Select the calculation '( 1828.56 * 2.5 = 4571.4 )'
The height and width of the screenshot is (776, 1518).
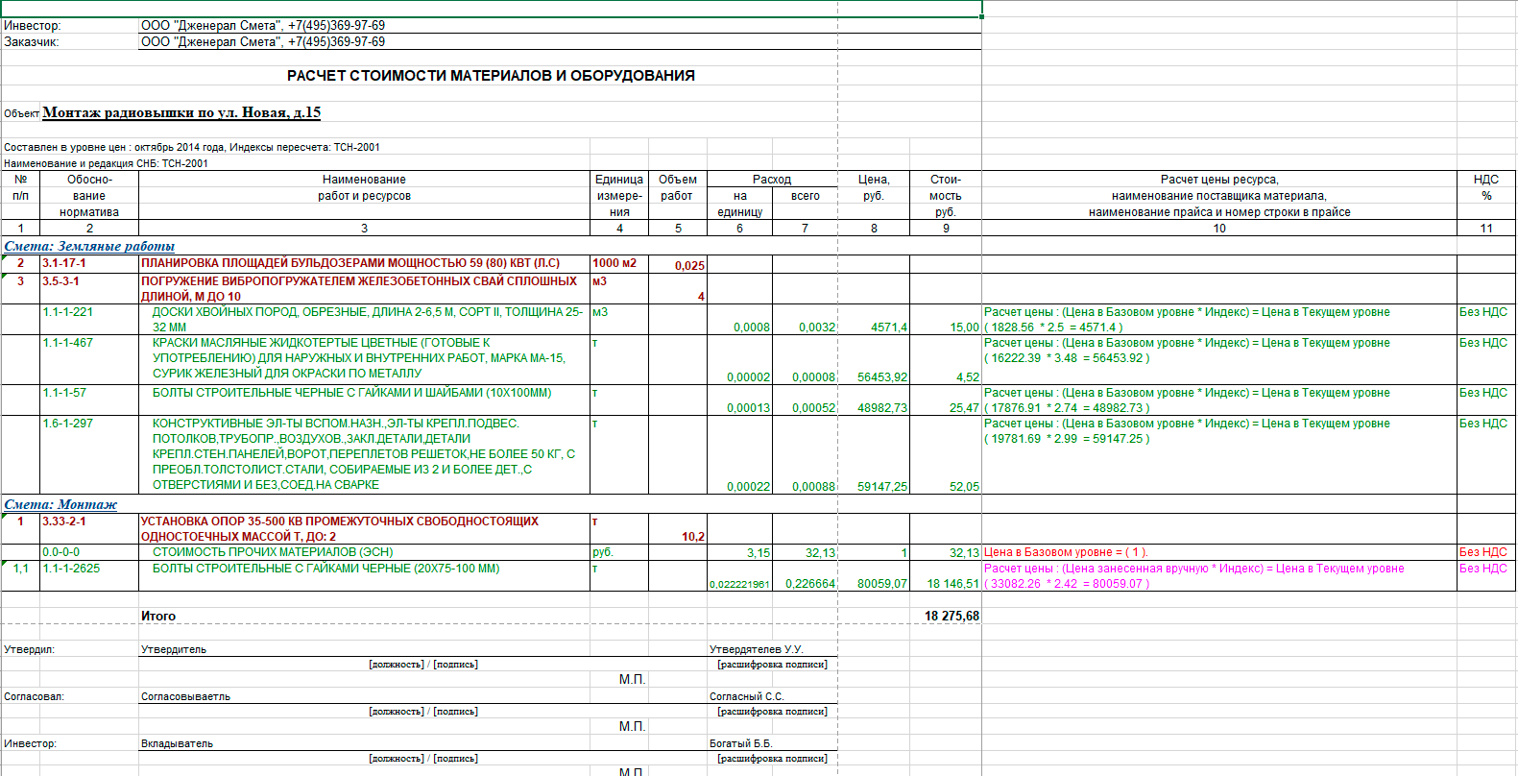click(1053, 327)
